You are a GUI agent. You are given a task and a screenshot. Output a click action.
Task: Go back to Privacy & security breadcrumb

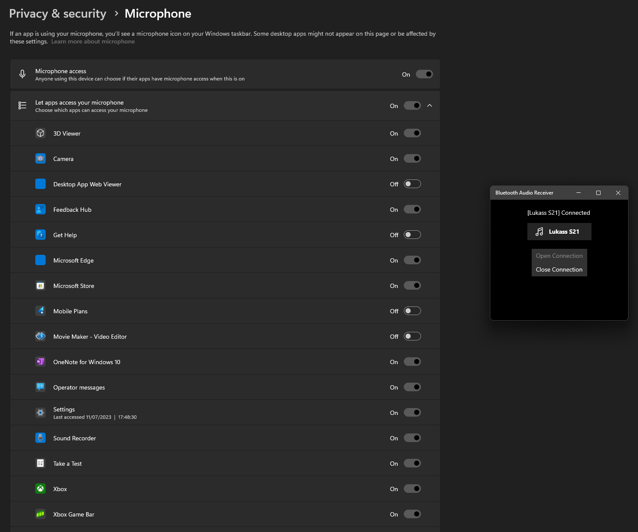(58, 14)
